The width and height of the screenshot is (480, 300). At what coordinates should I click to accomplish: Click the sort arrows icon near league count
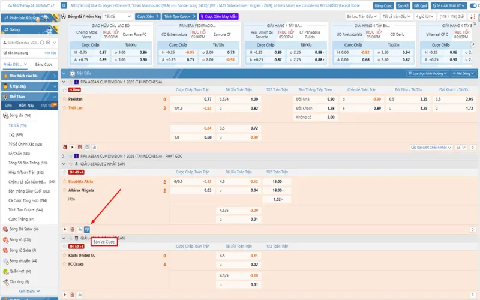473,17
